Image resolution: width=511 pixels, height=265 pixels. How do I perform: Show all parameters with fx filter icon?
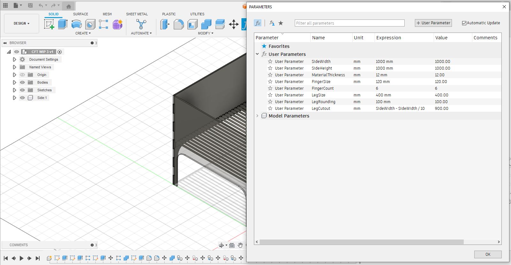258,23
